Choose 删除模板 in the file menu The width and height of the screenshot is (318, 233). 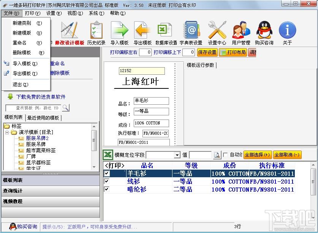[x=26, y=53]
